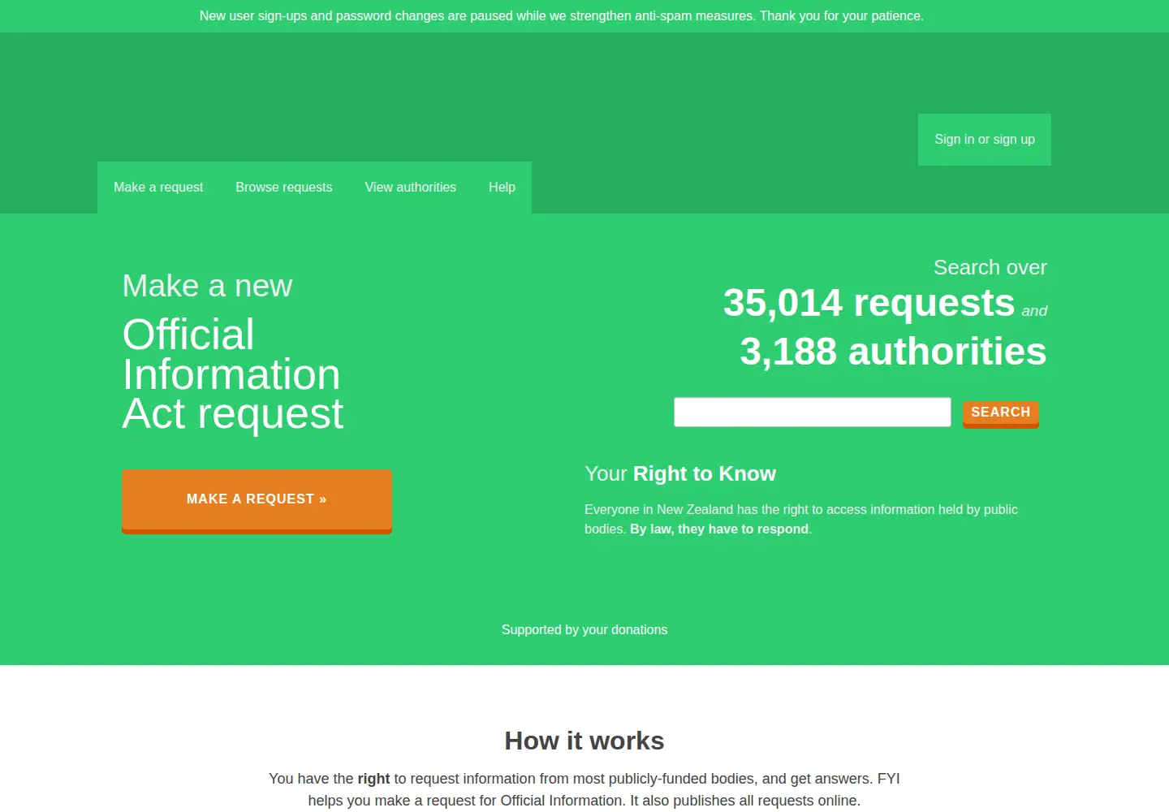Click the orange MAKE A REQUEST button
1169x812 pixels.
257,501
